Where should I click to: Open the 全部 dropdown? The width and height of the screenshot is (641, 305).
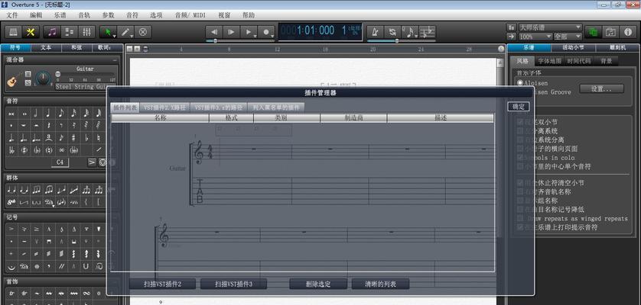click(x=568, y=37)
